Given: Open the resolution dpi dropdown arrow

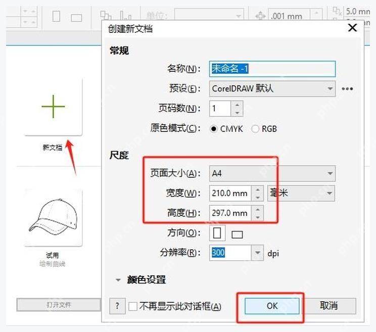Looking at the screenshot, I should coord(258,253).
